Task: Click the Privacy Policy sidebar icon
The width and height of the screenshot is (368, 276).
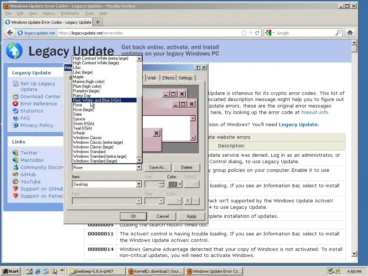Action: [15, 125]
